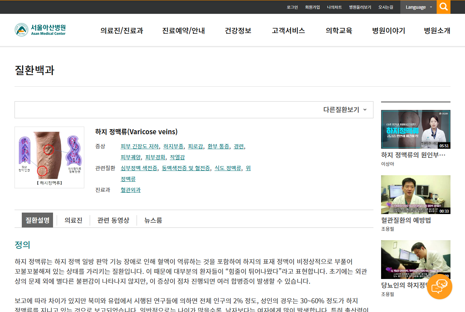Viewport: 465px width, 312px height.
Task: Switch to the 의료진 tab
Action: [73, 220]
